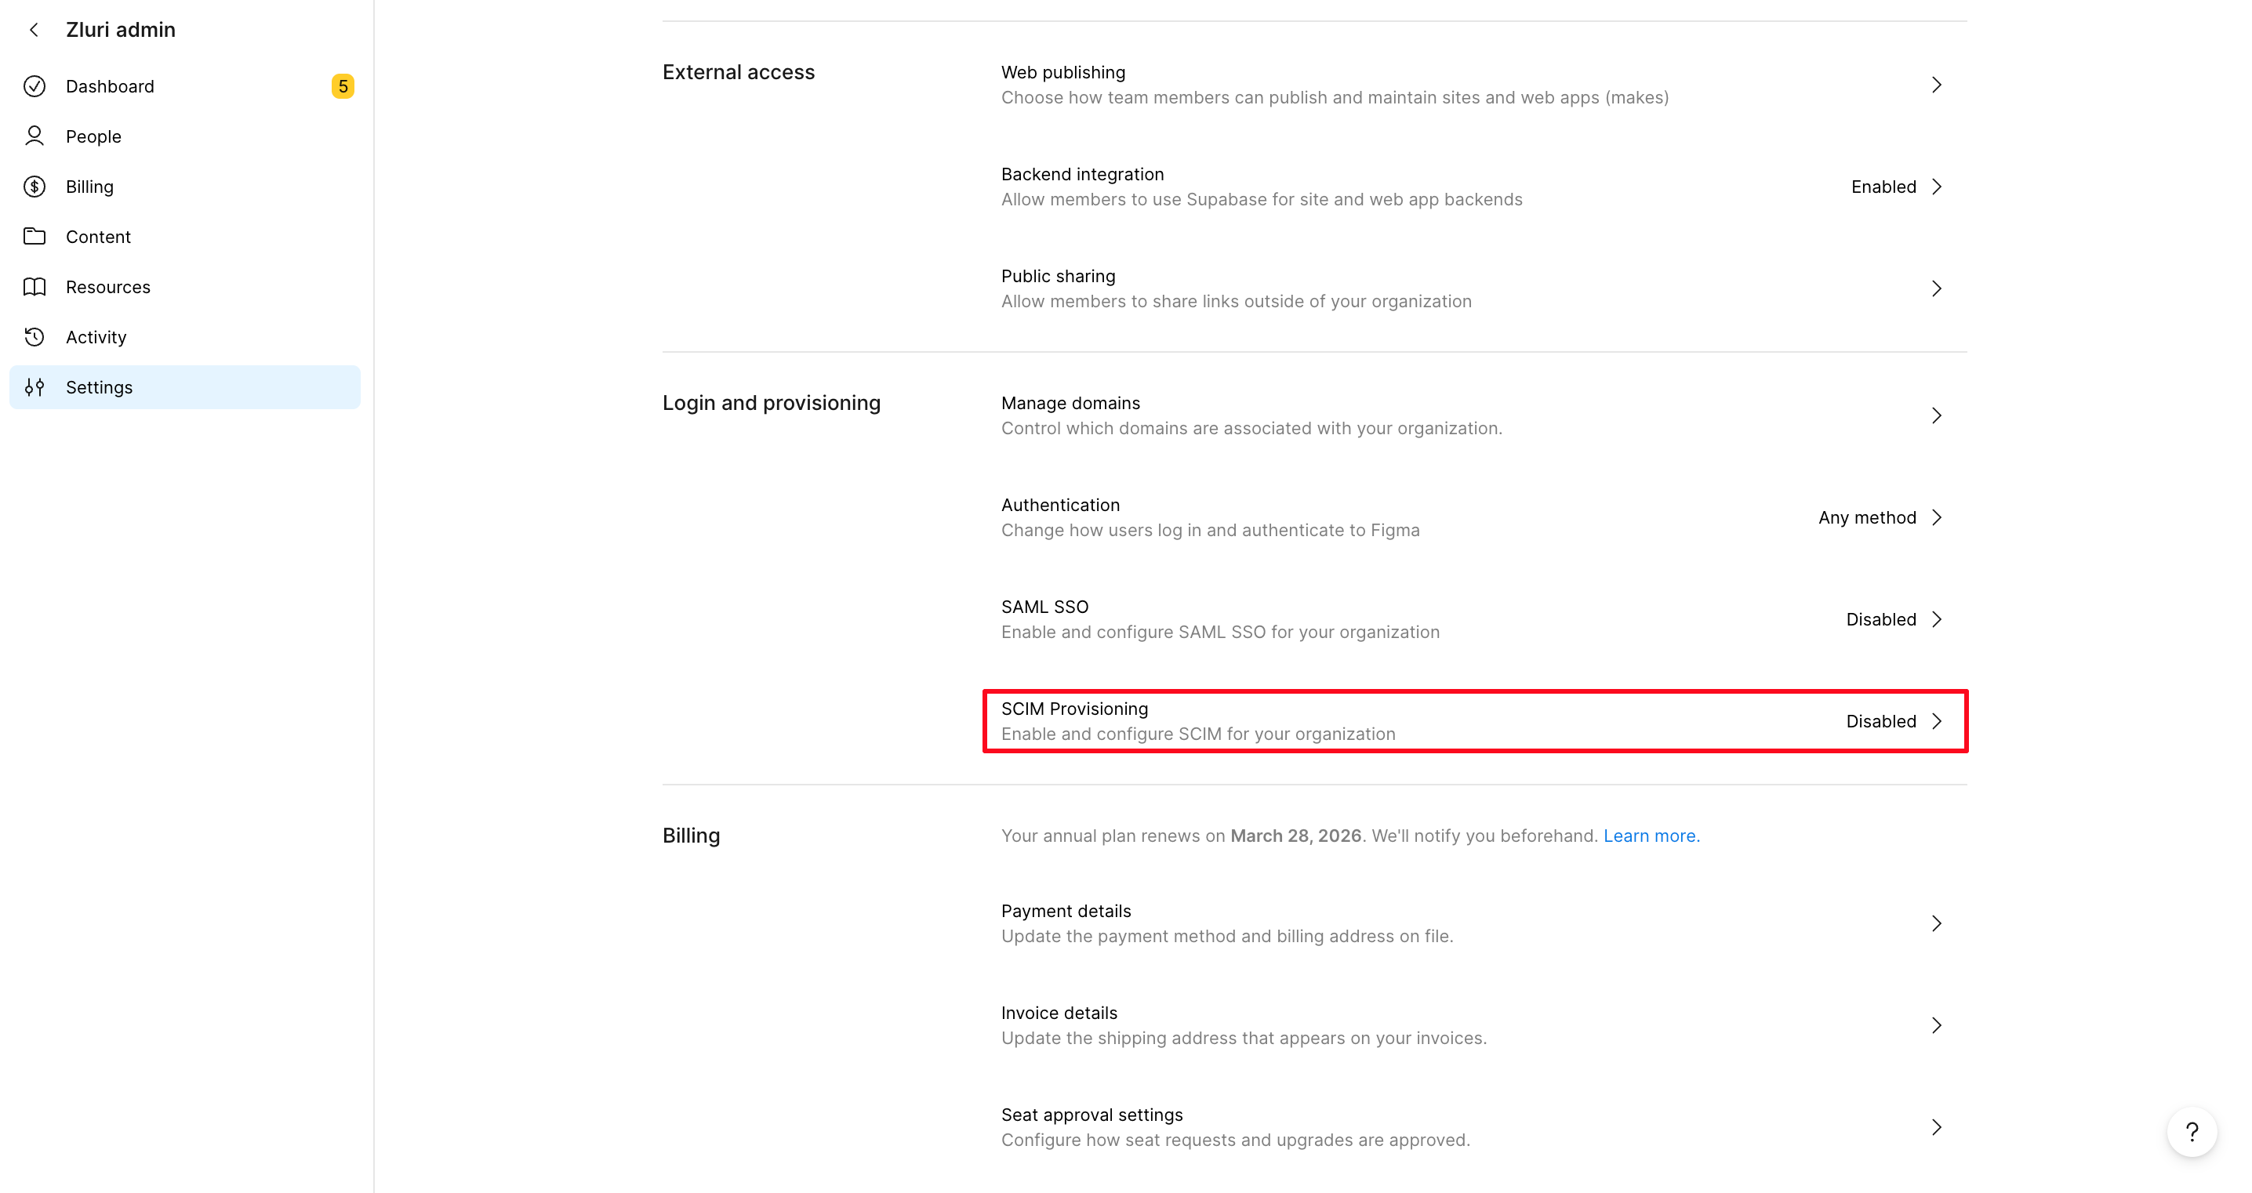Screen dimensions: 2252x1193
Task: Expand the Manage domains row chevron
Action: (x=1938, y=416)
